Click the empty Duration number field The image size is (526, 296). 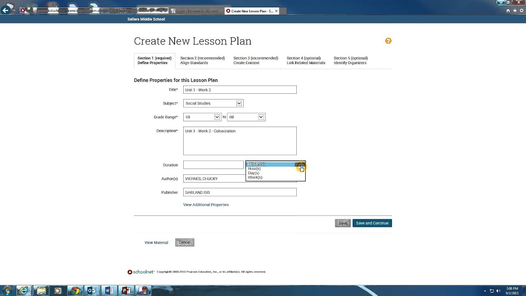[x=213, y=165]
